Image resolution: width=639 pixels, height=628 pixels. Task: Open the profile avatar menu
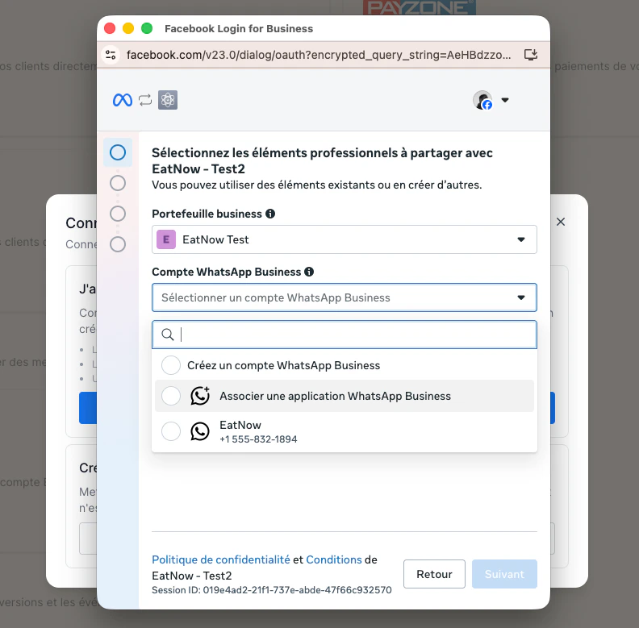pyautogui.click(x=482, y=100)
